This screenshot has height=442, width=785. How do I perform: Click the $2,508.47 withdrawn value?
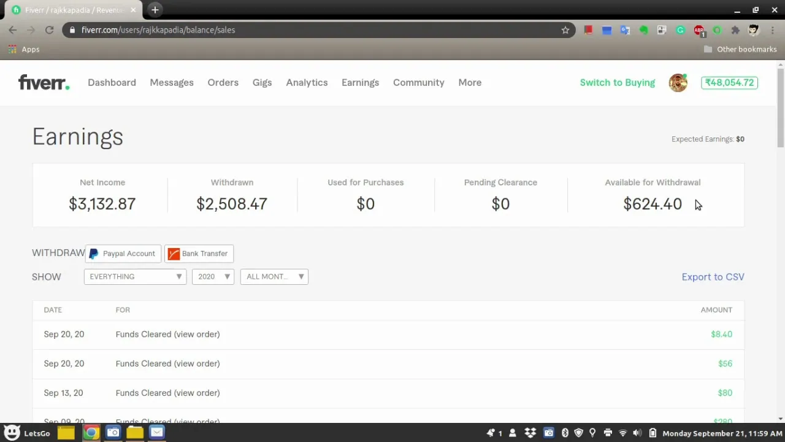[232, 204]
